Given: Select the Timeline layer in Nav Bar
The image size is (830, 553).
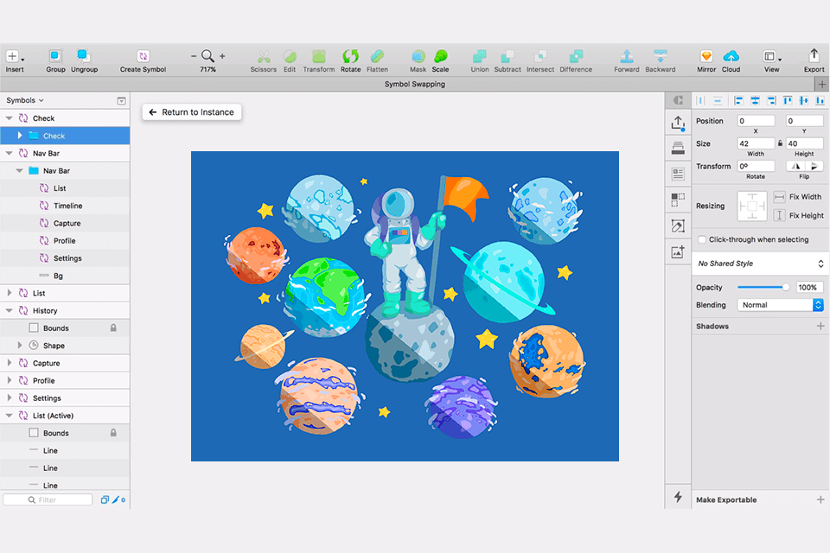Looking at the screenshot, I should tap(65, 206).
